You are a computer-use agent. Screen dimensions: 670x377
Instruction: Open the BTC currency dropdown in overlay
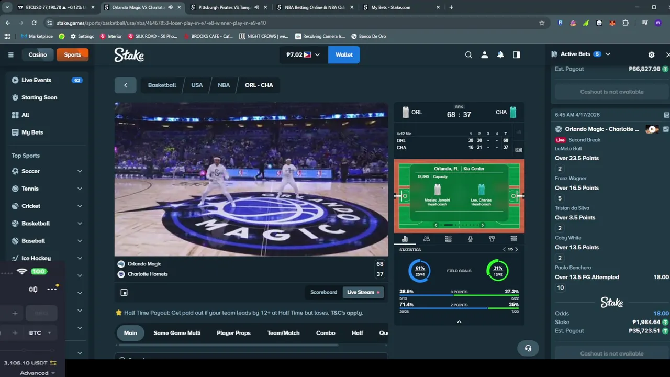(40, 332)
